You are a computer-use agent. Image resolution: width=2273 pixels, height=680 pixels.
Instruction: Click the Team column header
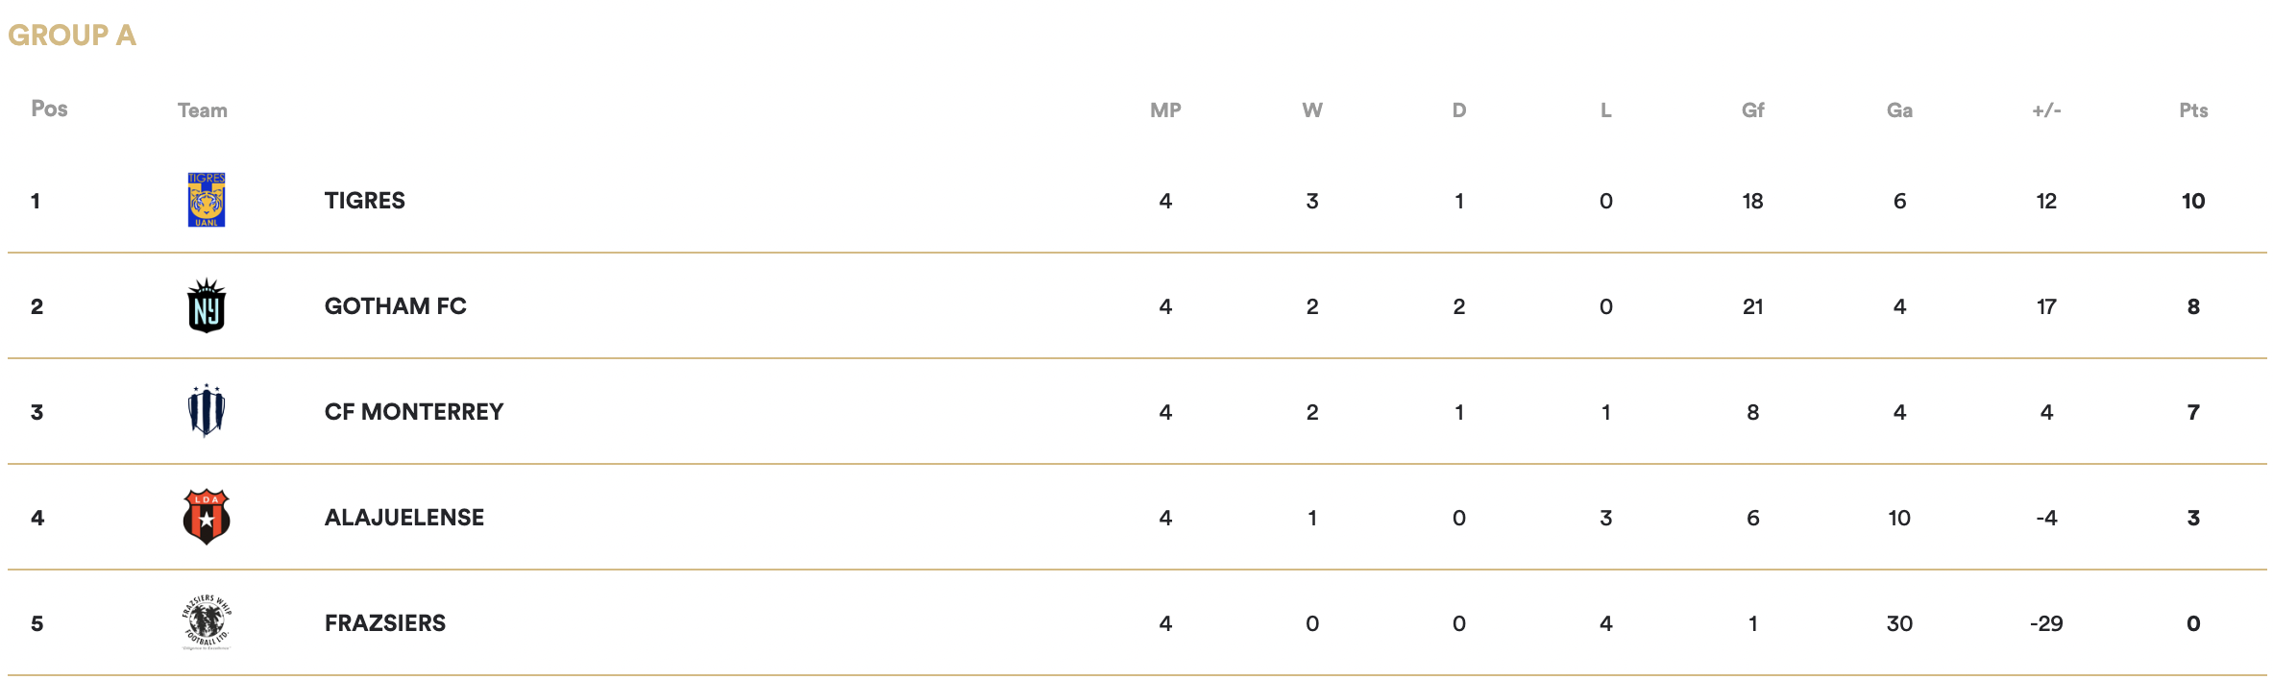203,110
